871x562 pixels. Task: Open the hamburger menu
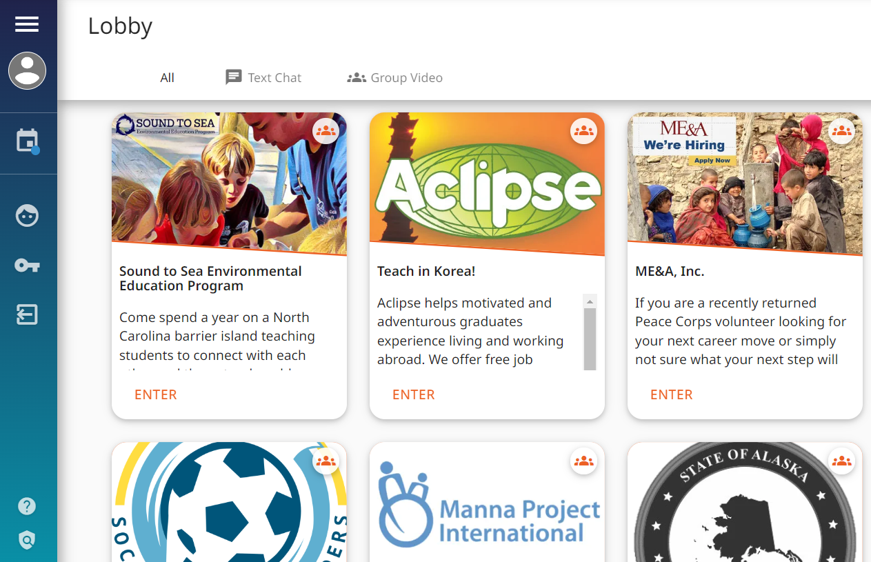point(27,24)
